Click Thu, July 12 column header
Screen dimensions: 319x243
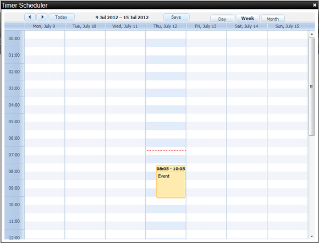point(166,26)
